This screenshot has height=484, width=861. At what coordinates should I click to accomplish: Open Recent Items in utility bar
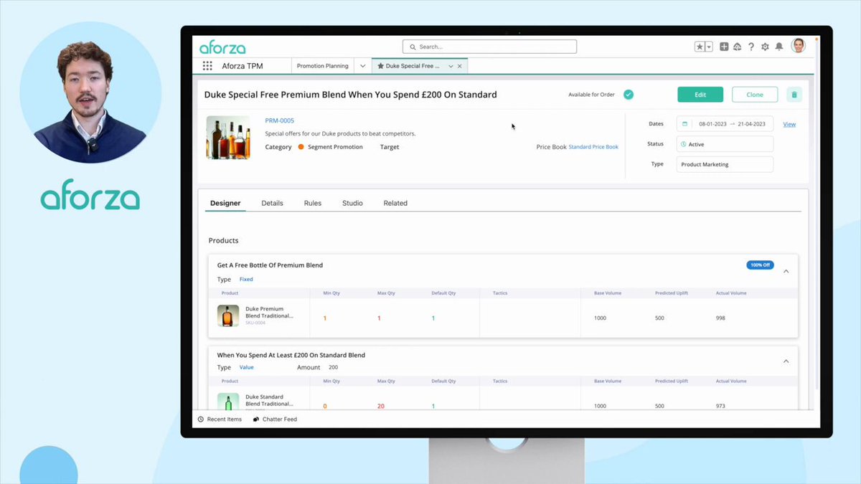(x=220, y=419)
